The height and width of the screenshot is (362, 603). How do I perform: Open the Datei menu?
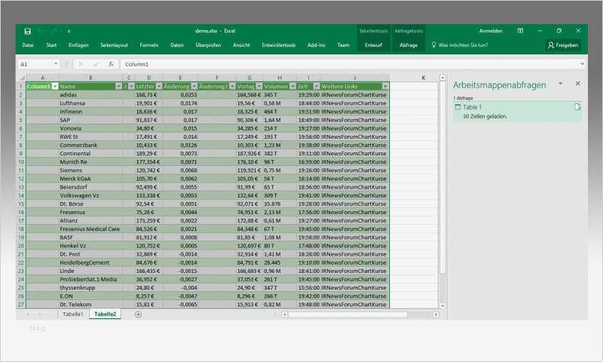pos(28,45)
